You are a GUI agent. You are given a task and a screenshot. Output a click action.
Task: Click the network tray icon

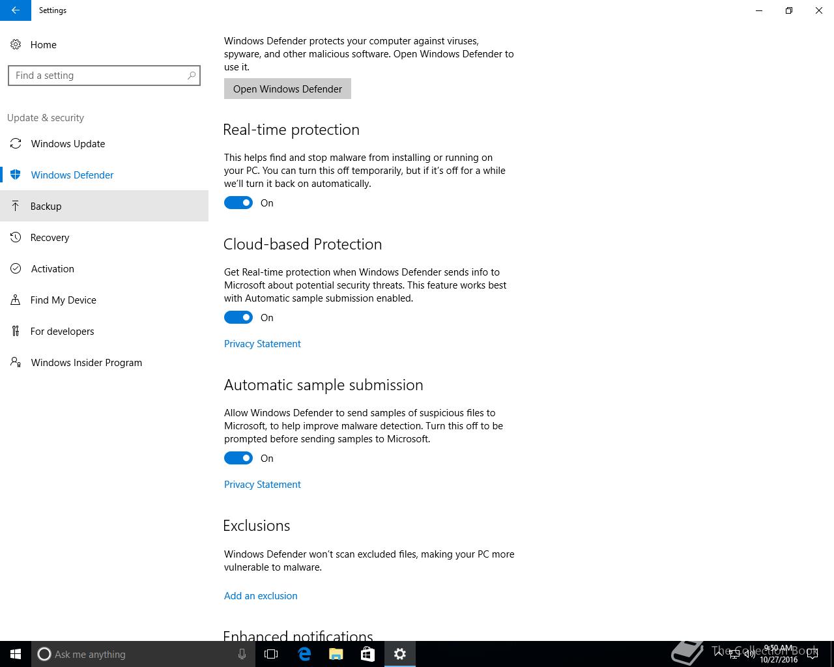coord(734,654)
